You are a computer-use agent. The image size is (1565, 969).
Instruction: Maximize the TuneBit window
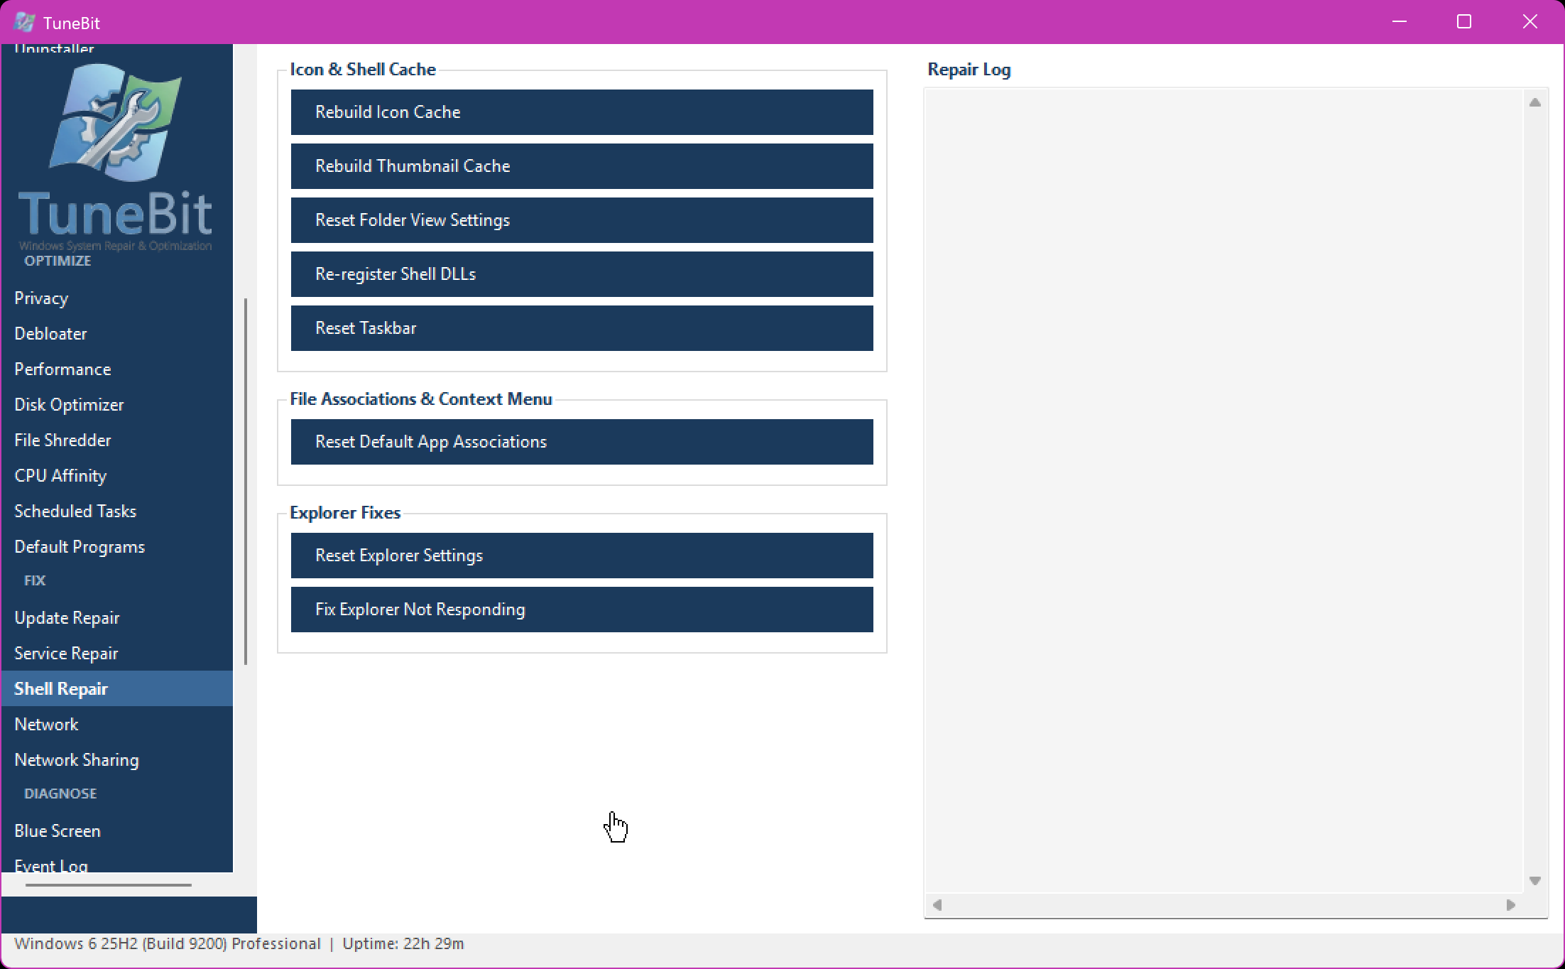[1464, 22]
